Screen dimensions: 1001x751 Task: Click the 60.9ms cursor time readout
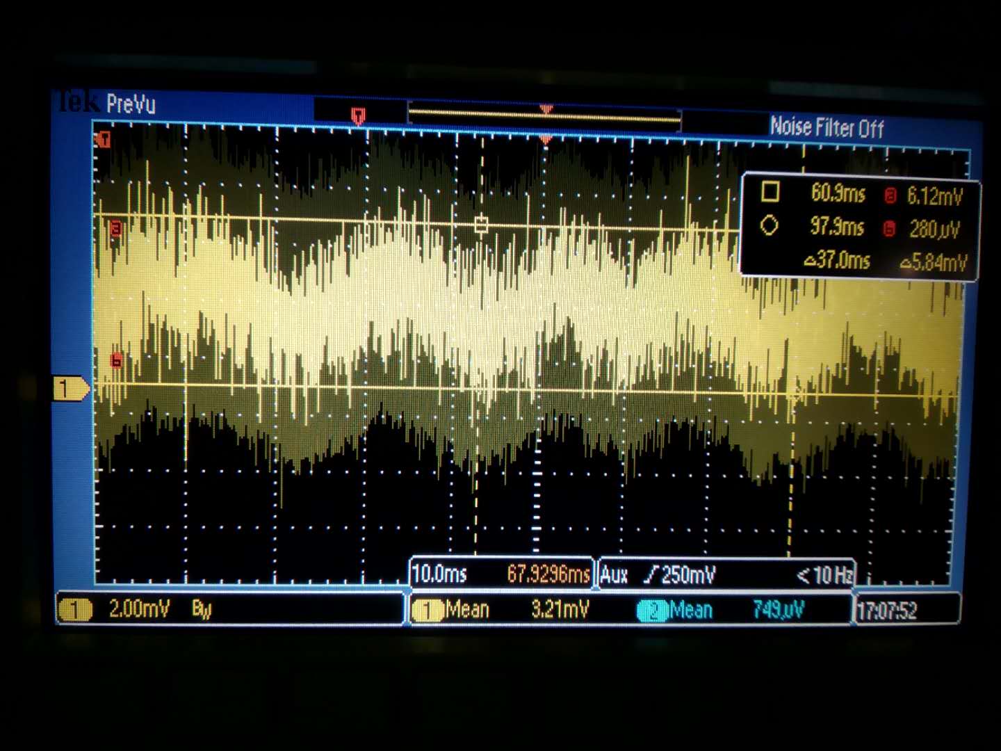point(838,193)
